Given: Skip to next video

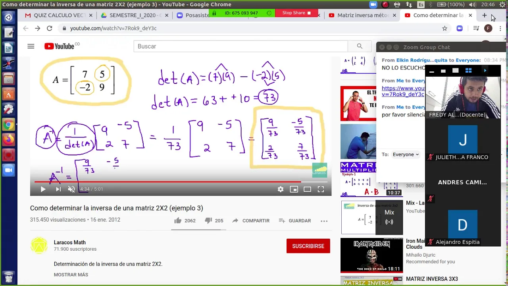Looking at the screenshot, I should click(58, 189).
